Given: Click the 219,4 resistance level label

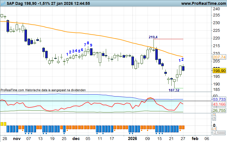Looking at the screenshot, I should point(153,37).
